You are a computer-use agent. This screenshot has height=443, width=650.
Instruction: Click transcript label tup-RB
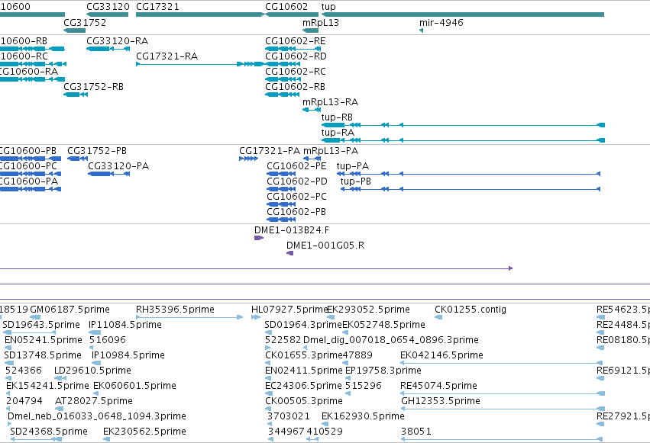click(337, 117)
